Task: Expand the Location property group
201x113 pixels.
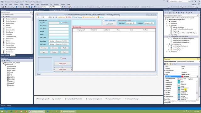Action: click(165, 90)
